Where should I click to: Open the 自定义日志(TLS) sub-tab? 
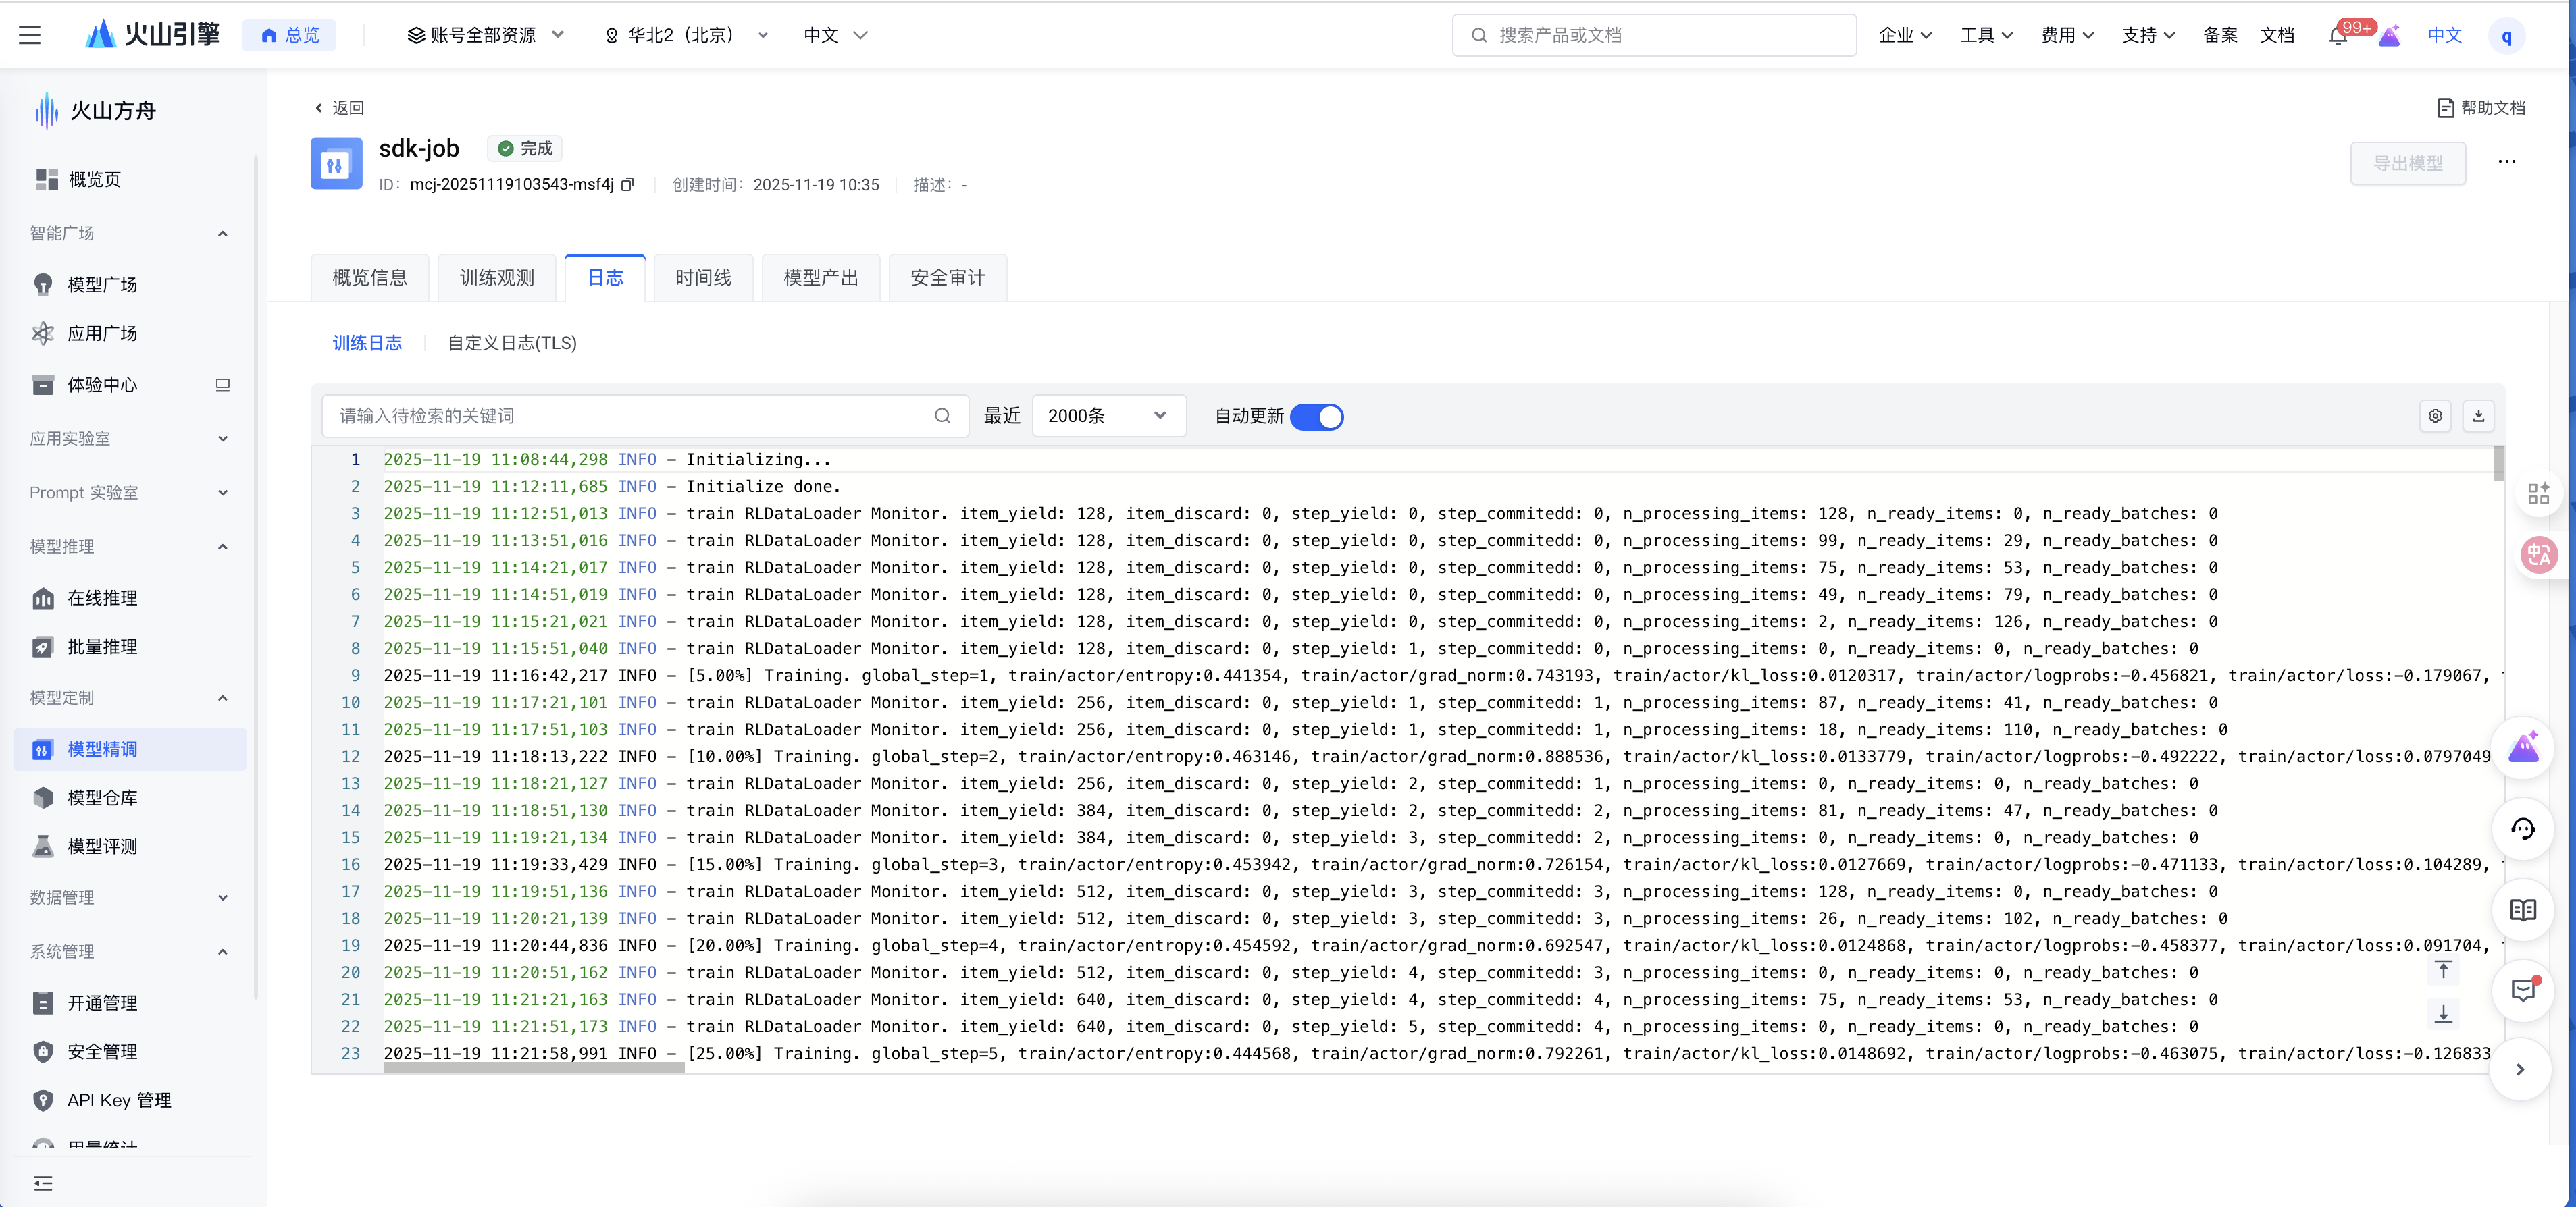[x=512, y=343]
